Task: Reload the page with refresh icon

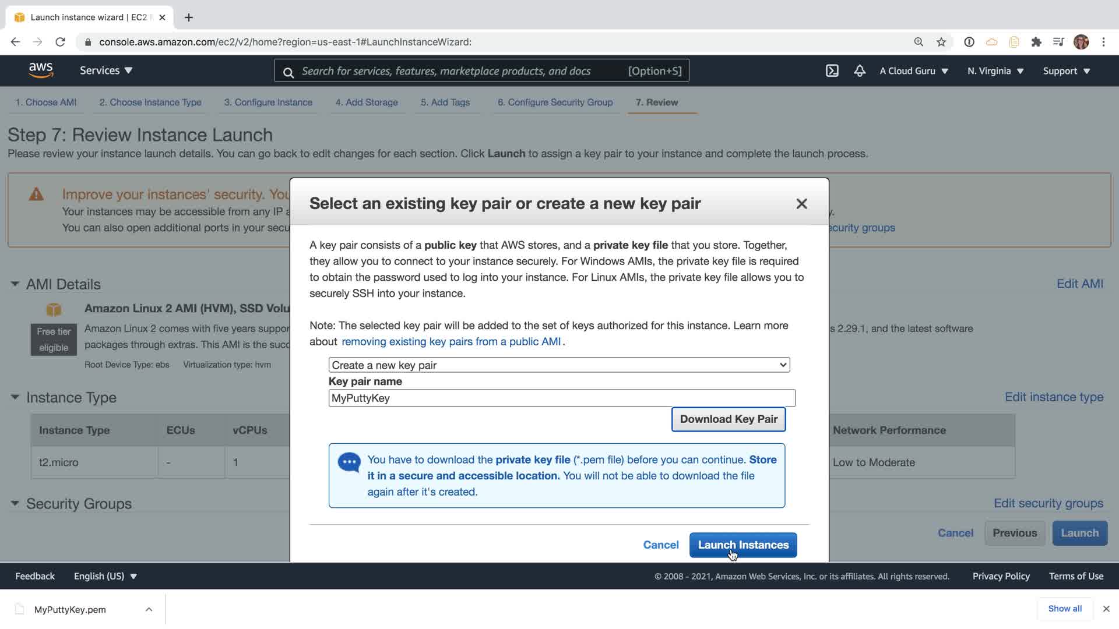Action: tap(60, 42)
